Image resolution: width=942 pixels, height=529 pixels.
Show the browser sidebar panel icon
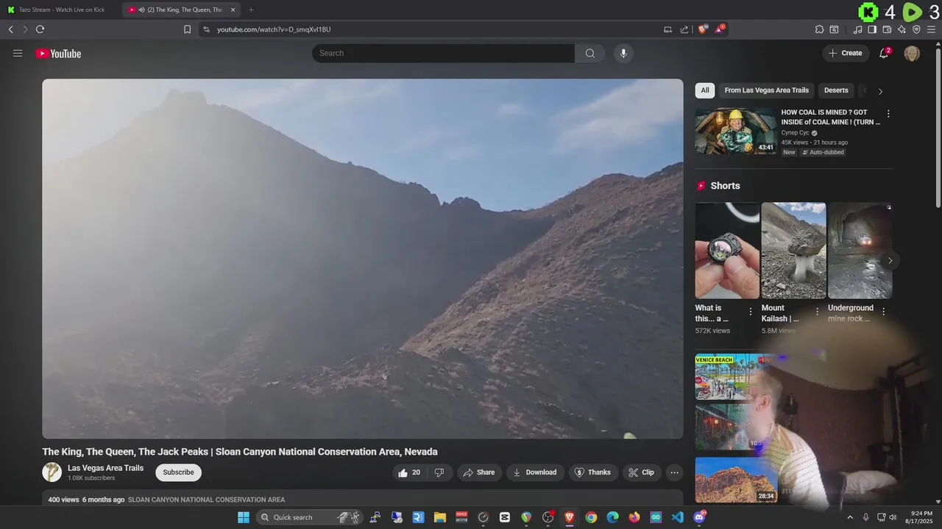tap(872, 29)
